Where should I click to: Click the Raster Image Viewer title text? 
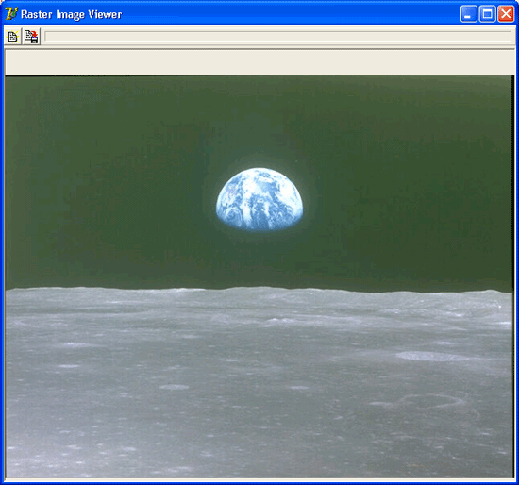71,14
